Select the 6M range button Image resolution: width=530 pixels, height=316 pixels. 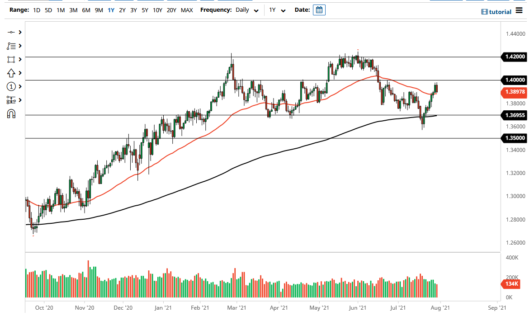[x=86, y=10]
